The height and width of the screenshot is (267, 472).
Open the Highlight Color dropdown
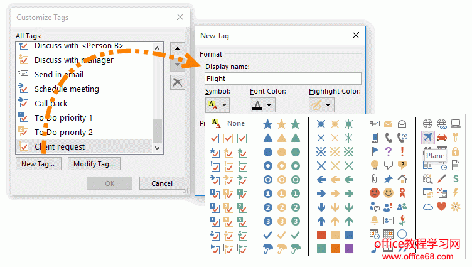(321, 105)
